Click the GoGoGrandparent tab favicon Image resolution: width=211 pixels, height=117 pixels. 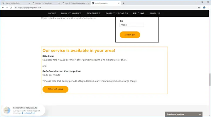point(93,3)
